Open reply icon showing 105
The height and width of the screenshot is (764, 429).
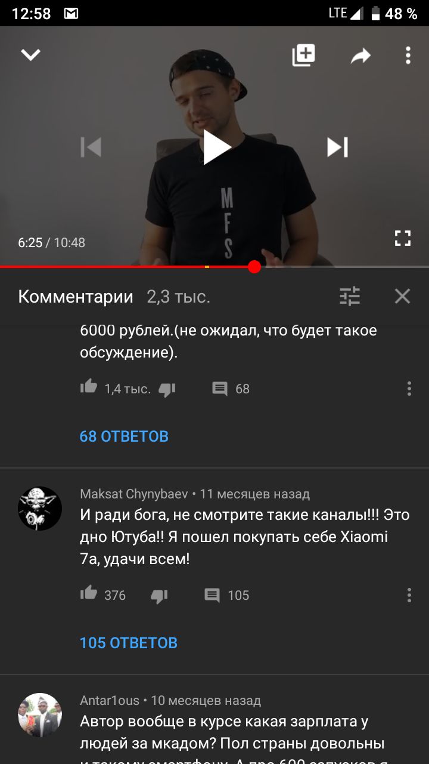(x=212, y=596)
